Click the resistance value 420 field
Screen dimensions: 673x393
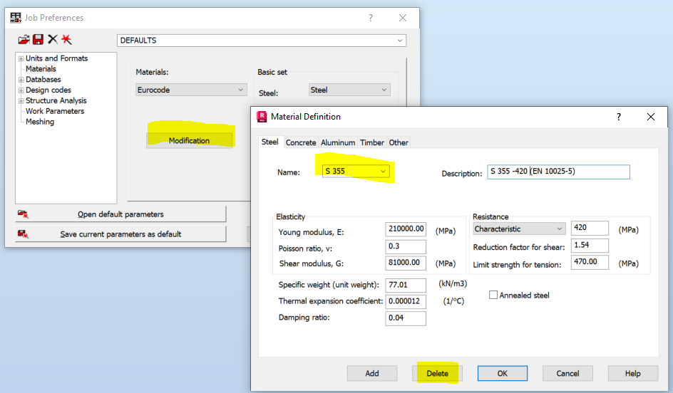590,228
